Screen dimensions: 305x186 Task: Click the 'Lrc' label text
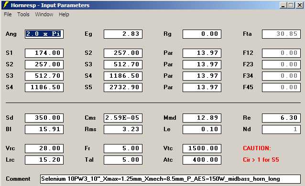[10, 160]
